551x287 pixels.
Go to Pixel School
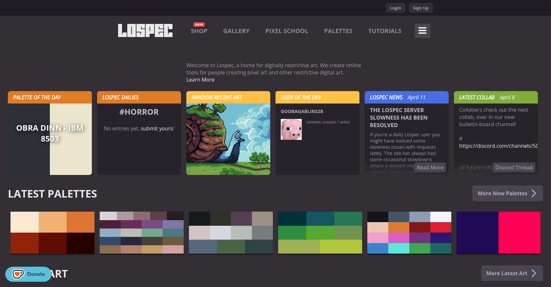(287, 31)
